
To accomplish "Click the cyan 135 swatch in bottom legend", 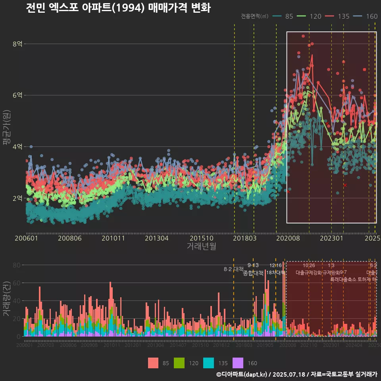I will tap(208, 363).
